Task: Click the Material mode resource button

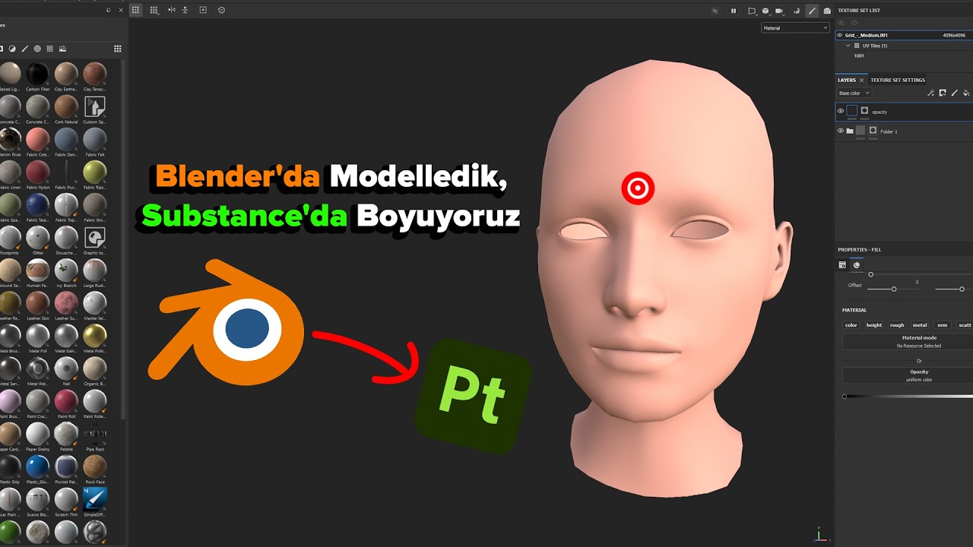Action: 908,342
